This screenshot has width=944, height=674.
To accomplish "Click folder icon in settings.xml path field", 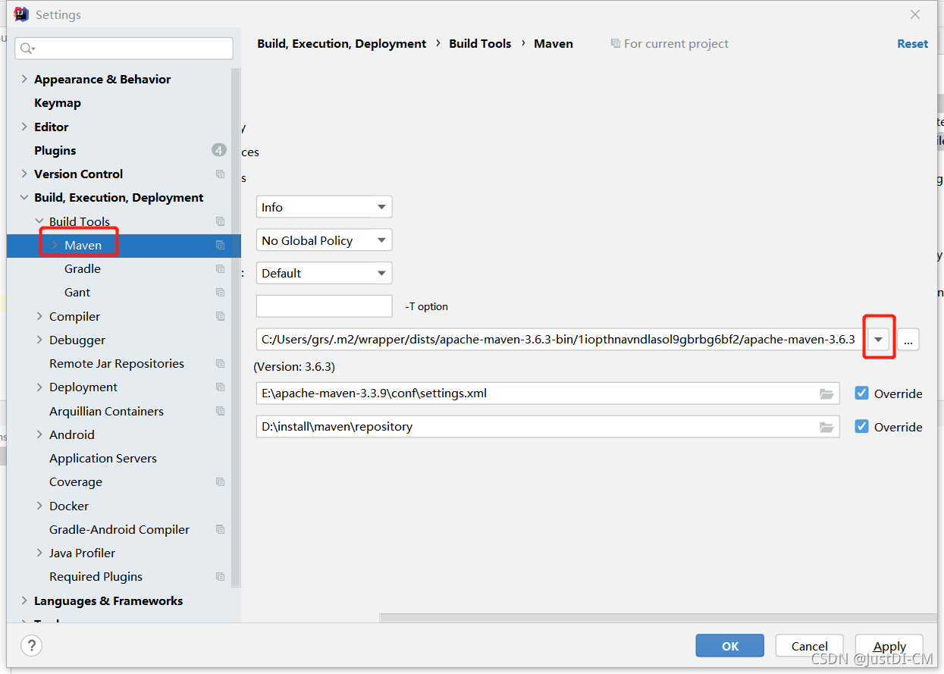I will point(826,394).
